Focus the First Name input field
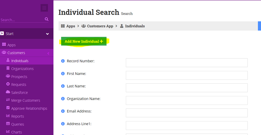Viewport: 261px width, 135px height. click(x=187, y=75)
